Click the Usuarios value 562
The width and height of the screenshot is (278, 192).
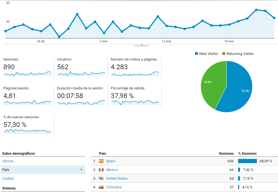[x=63, y=67]
